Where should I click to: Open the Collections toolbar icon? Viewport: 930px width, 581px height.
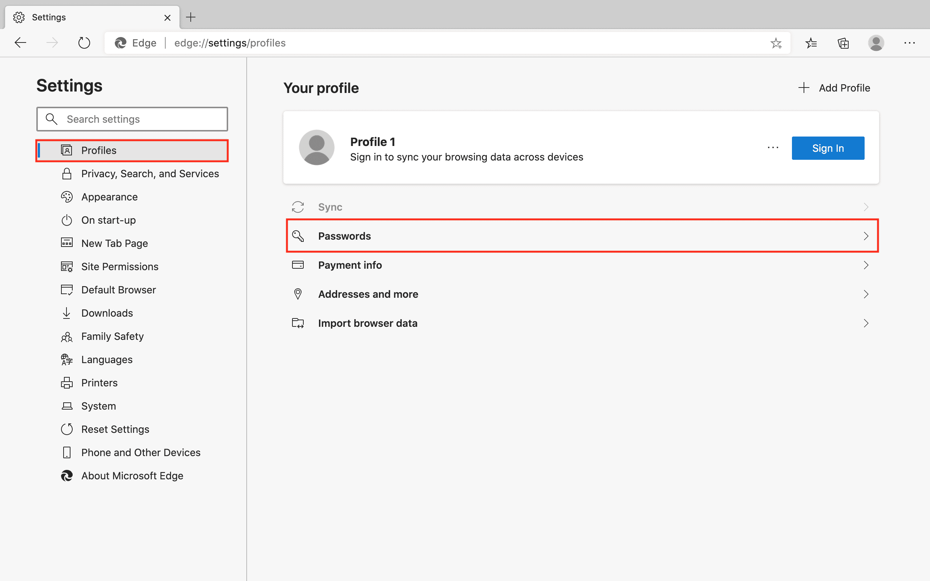pyautogui.click(x=843, y=43)
